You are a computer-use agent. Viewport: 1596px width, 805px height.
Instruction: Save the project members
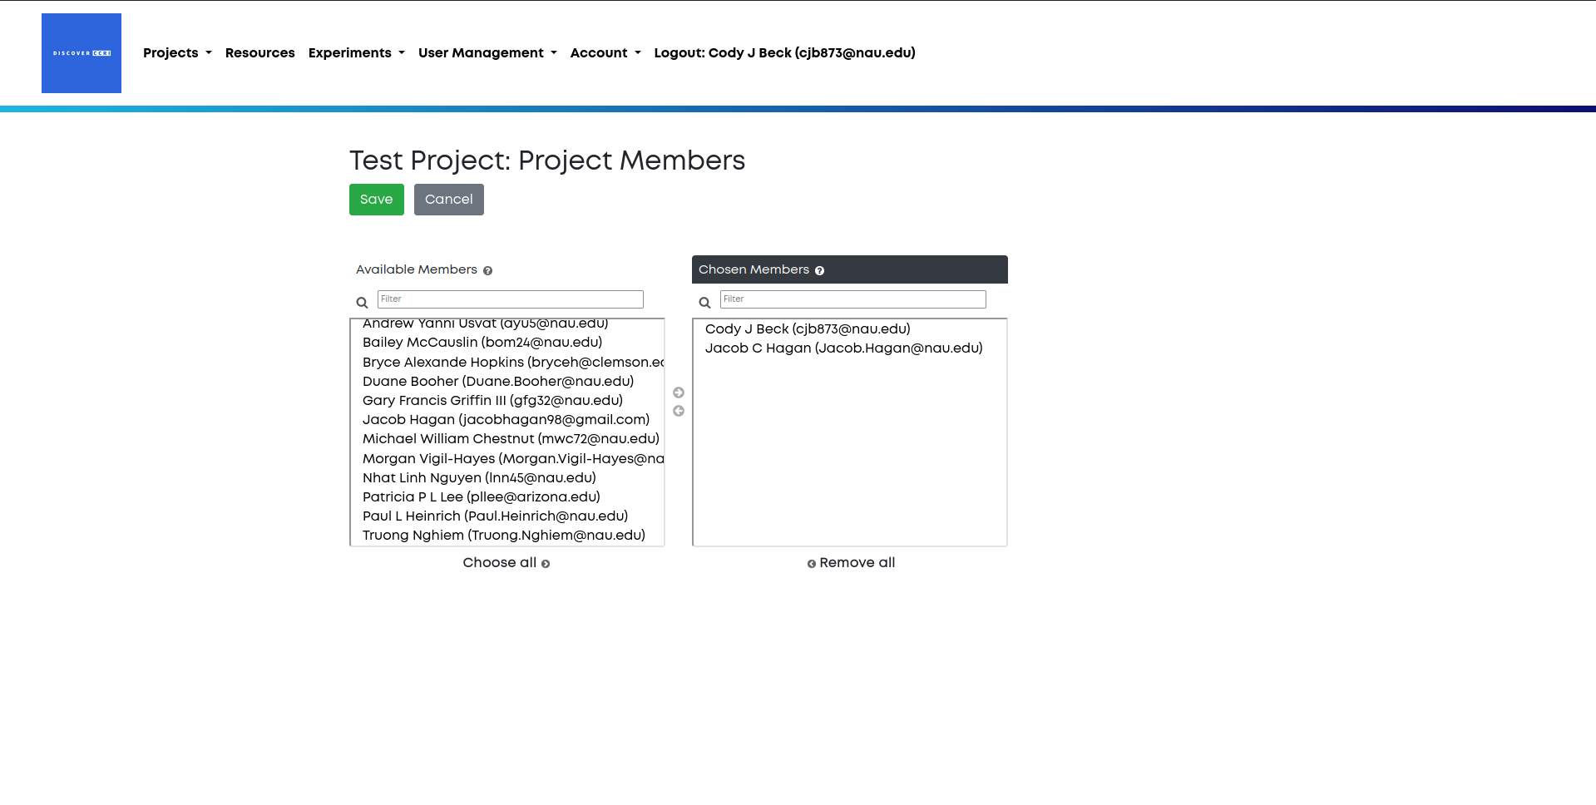(x=377, y=200)
